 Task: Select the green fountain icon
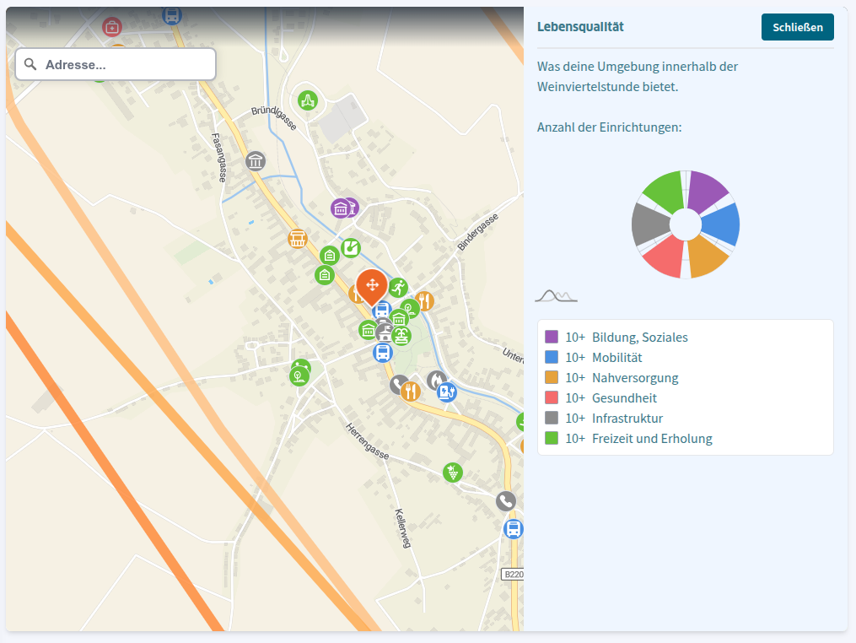[402, 336]
